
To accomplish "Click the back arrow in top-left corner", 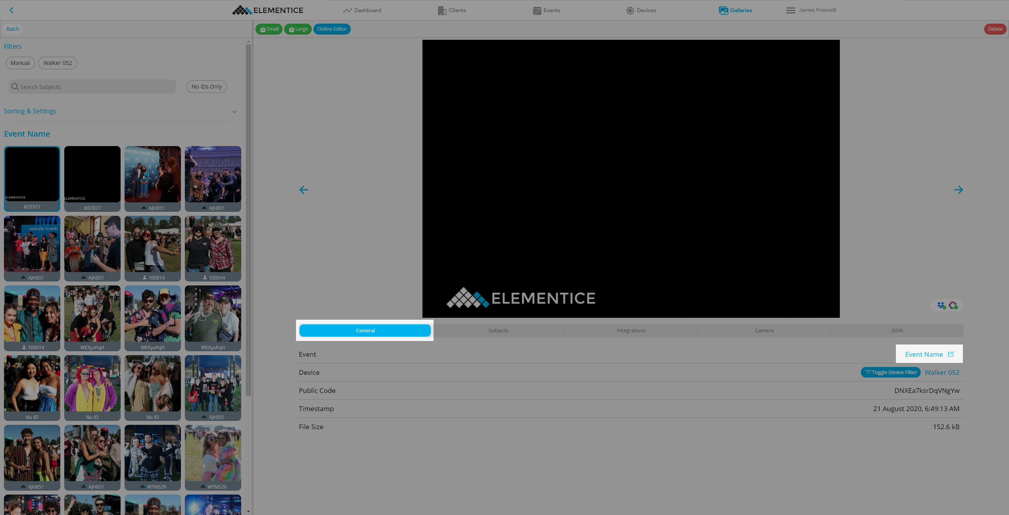I will [x=11, y=10].
